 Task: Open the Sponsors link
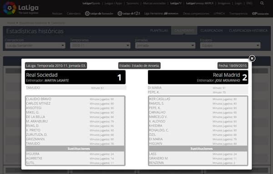pos(133,3)
